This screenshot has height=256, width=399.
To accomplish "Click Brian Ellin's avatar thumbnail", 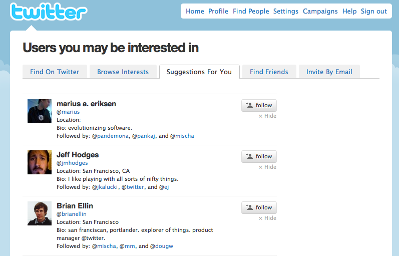I will click(40, 213).
